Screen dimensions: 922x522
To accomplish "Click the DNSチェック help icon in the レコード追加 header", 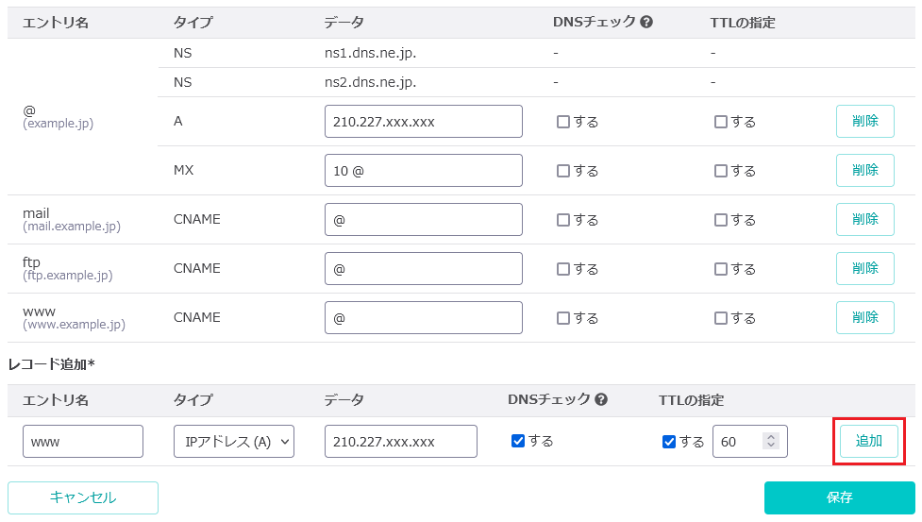I will pyautogui.click(x=601, y=399).
